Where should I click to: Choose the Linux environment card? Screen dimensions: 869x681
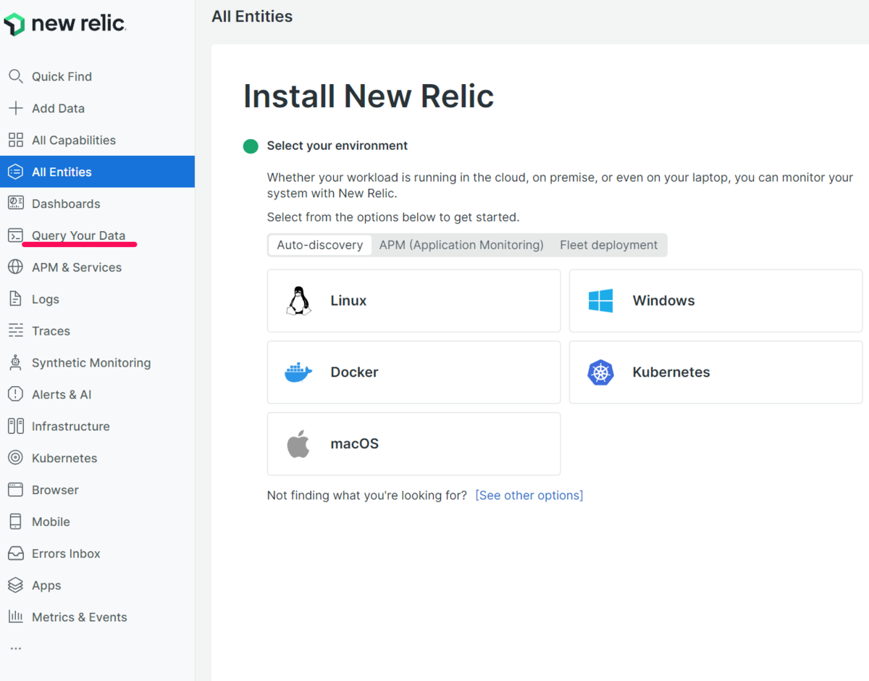point(413,301)
